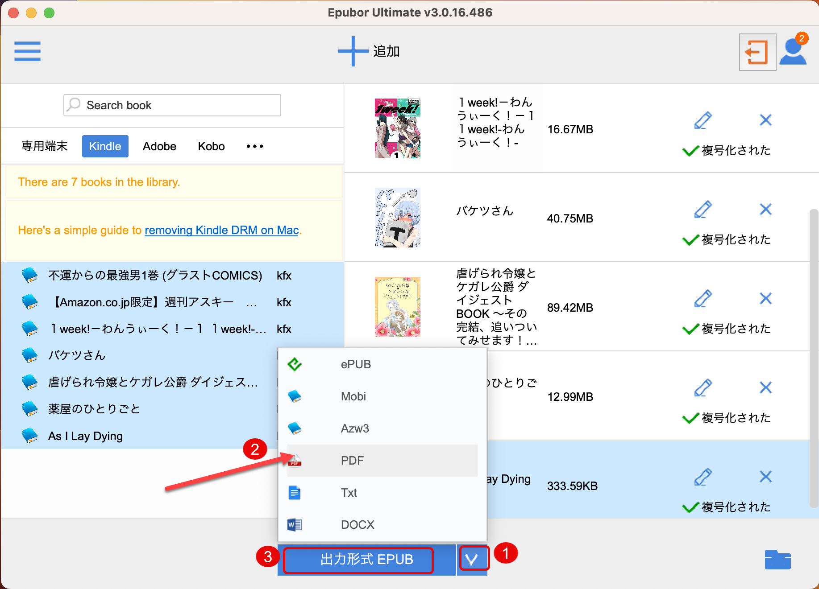Image resolution: width=819 pixels, height=589 pixels.
Task: Edit metadata for バケツさん in right list
Action: click(703, 209)
